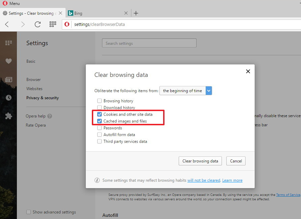Uncheck Cookies and other site data
301x219 pixels.
pyautogui.click(x=99, y=114)
